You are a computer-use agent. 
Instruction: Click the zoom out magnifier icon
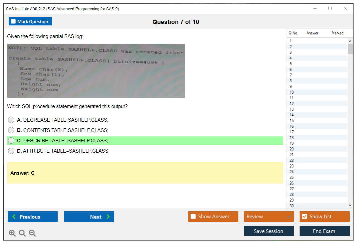pos(32,233)
